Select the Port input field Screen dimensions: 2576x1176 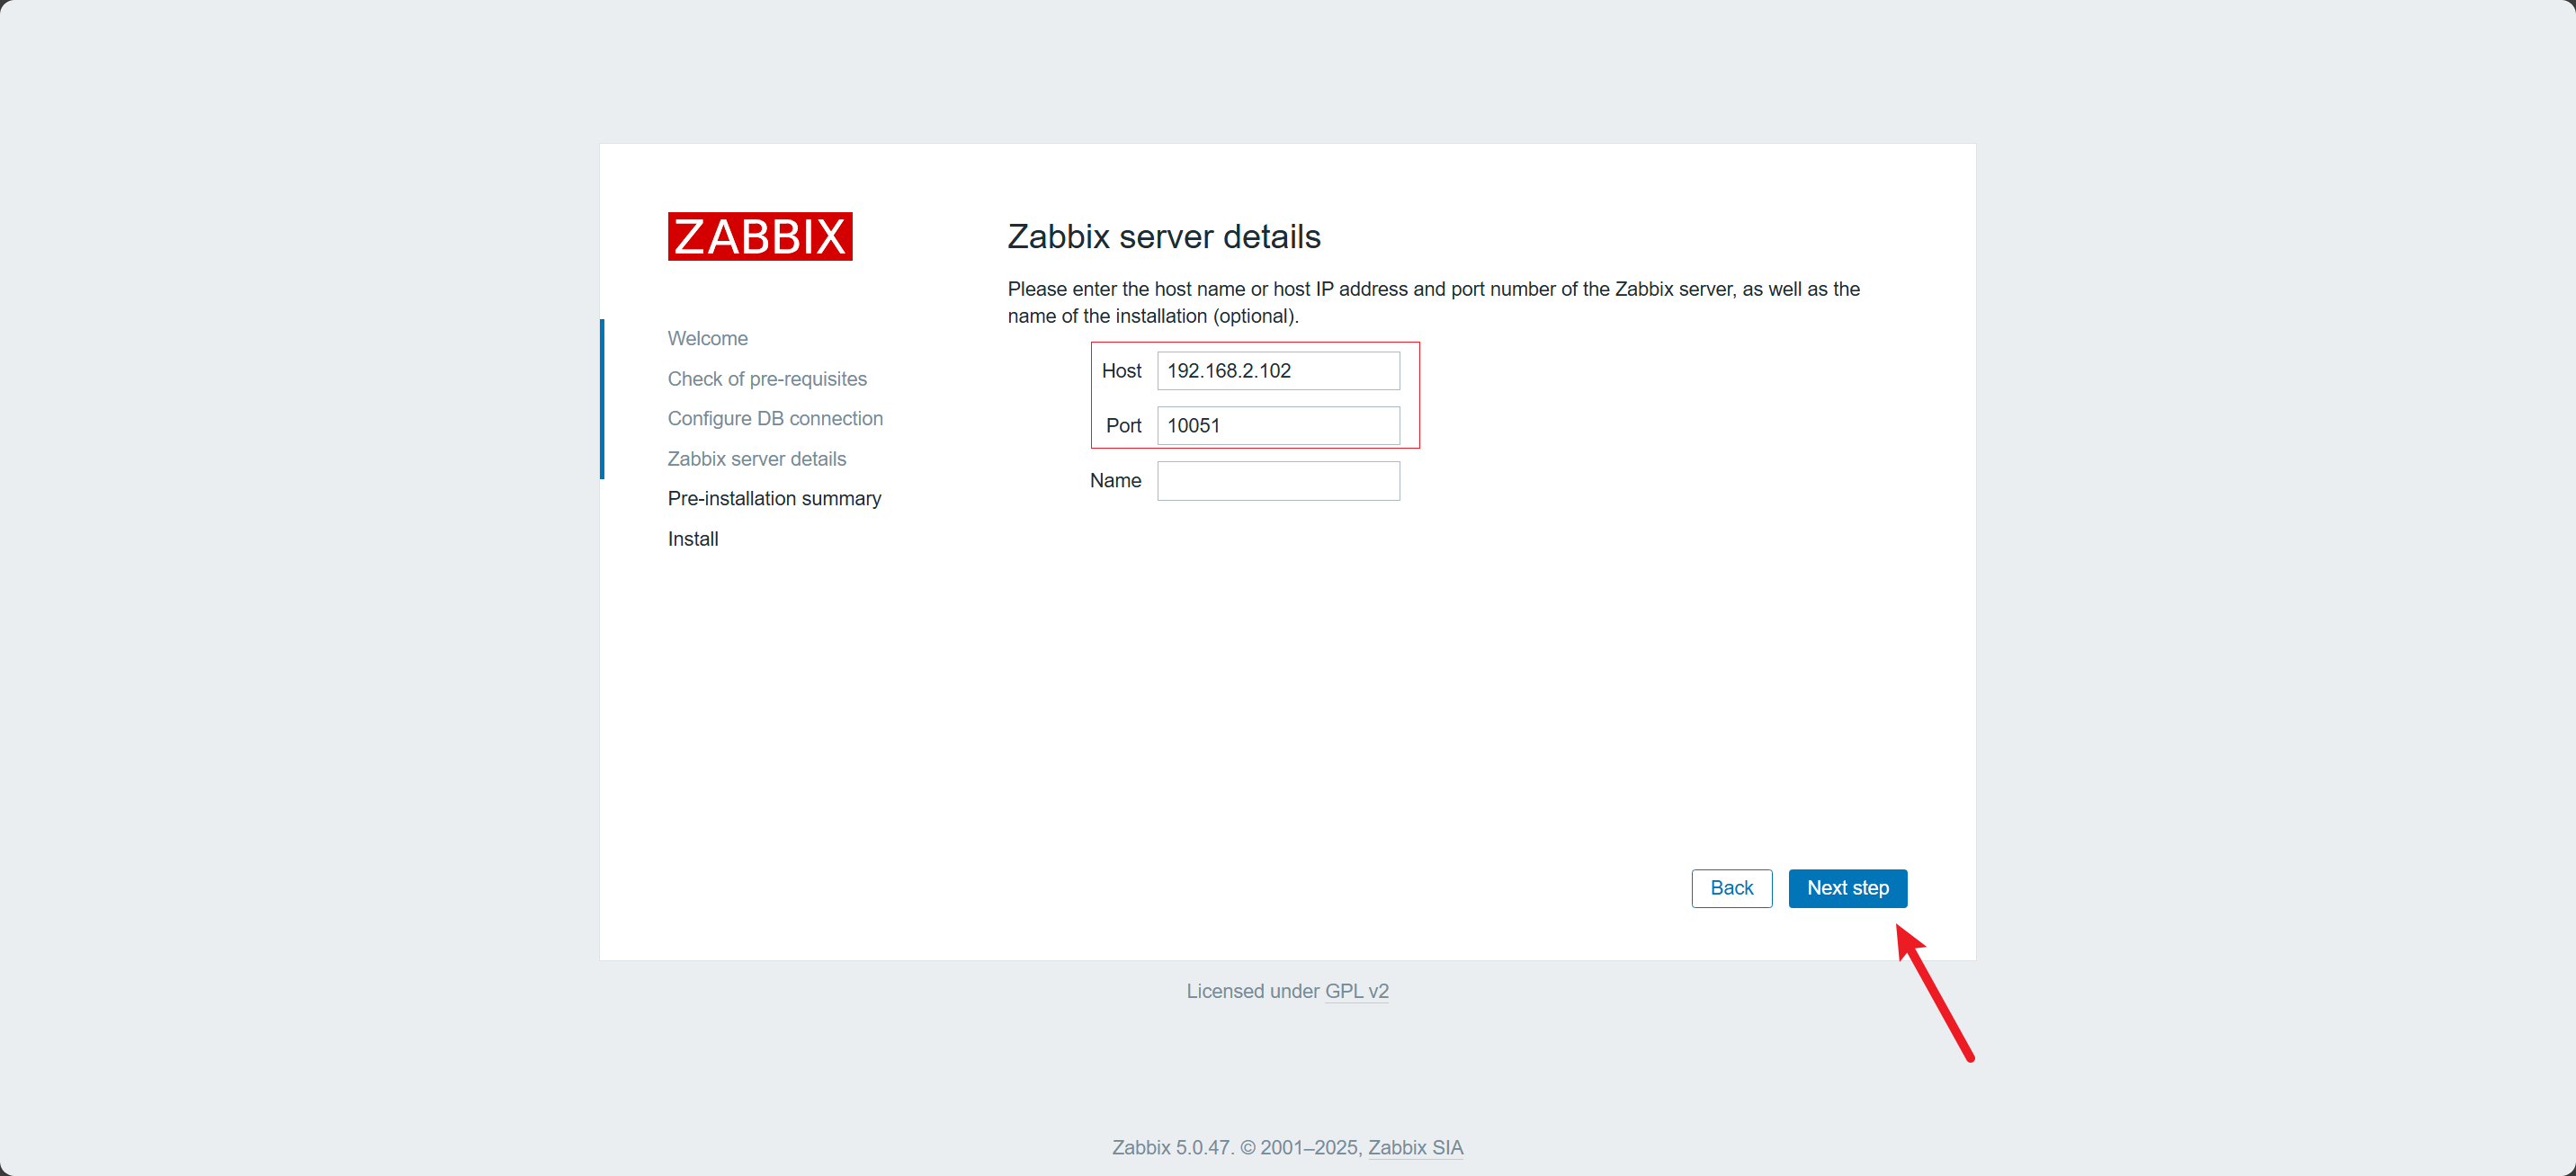1278,426
